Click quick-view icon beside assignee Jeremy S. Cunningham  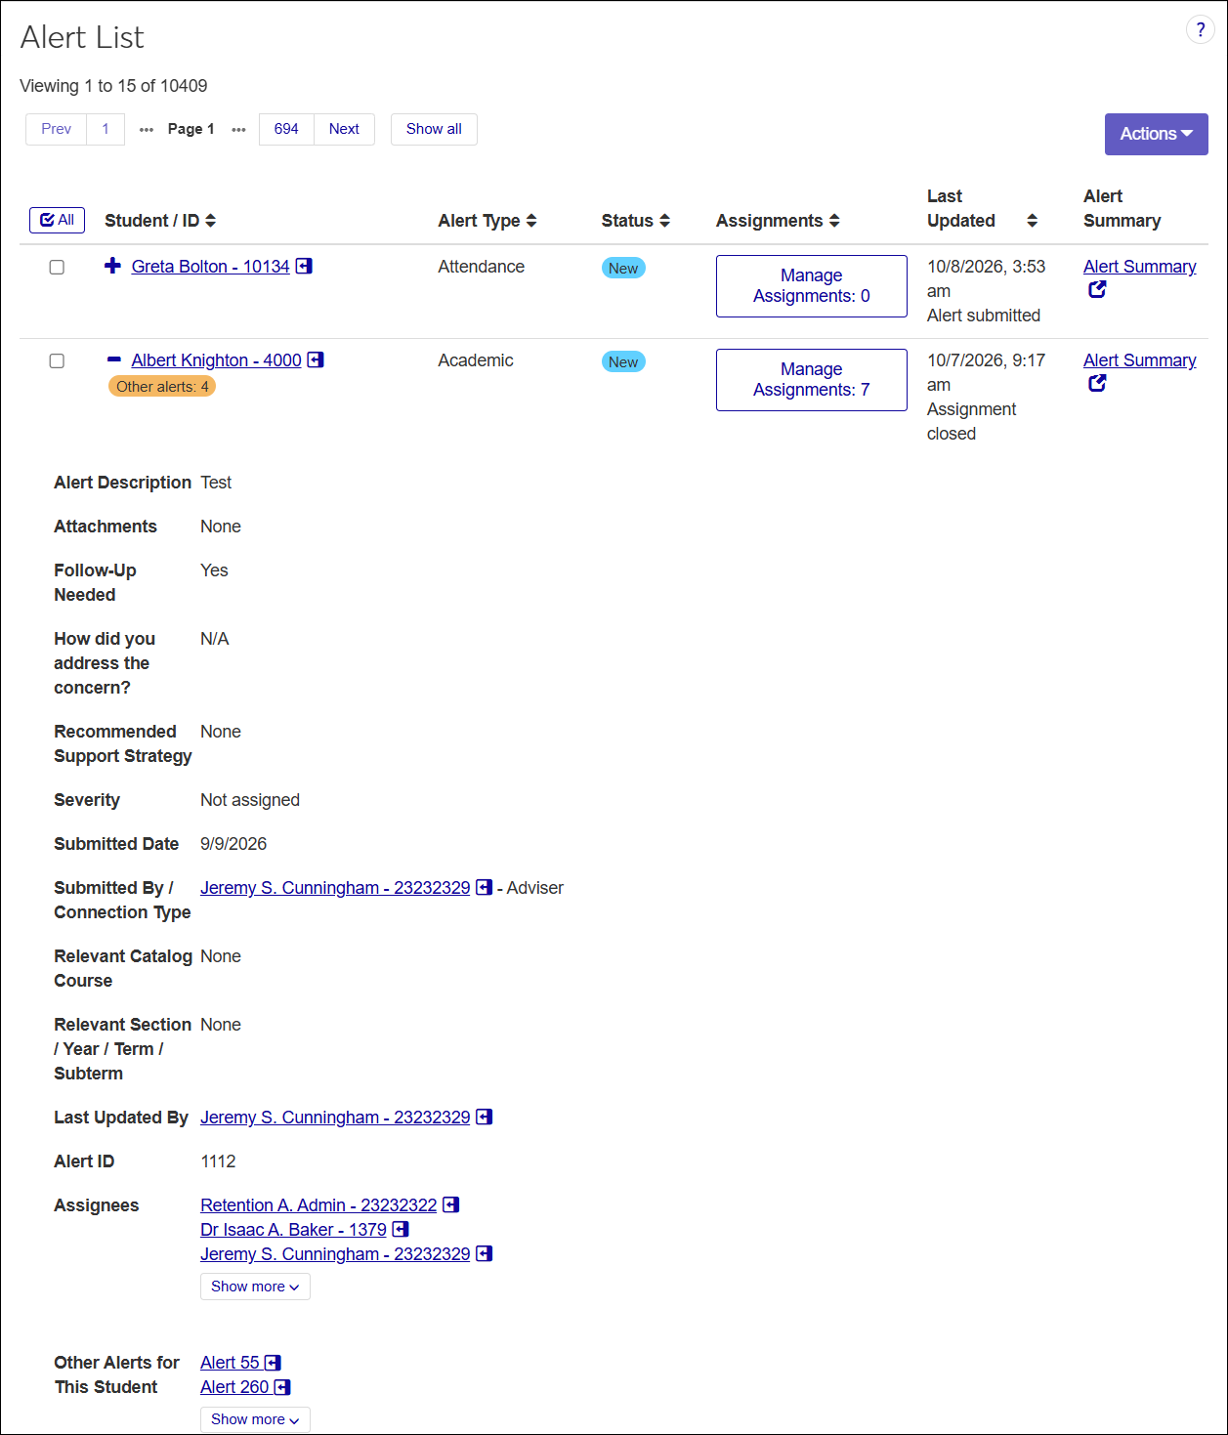tap(484, 1253)
